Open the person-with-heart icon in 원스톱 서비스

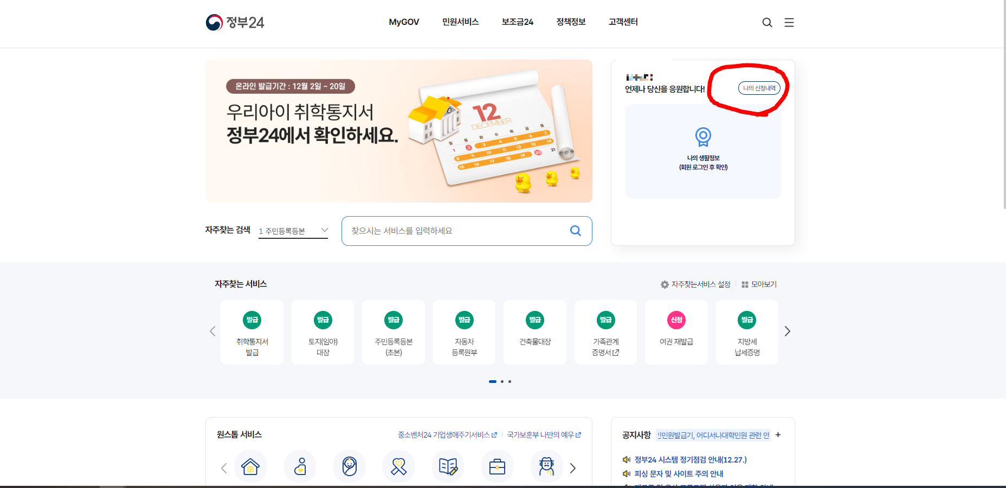pos(300,466)
